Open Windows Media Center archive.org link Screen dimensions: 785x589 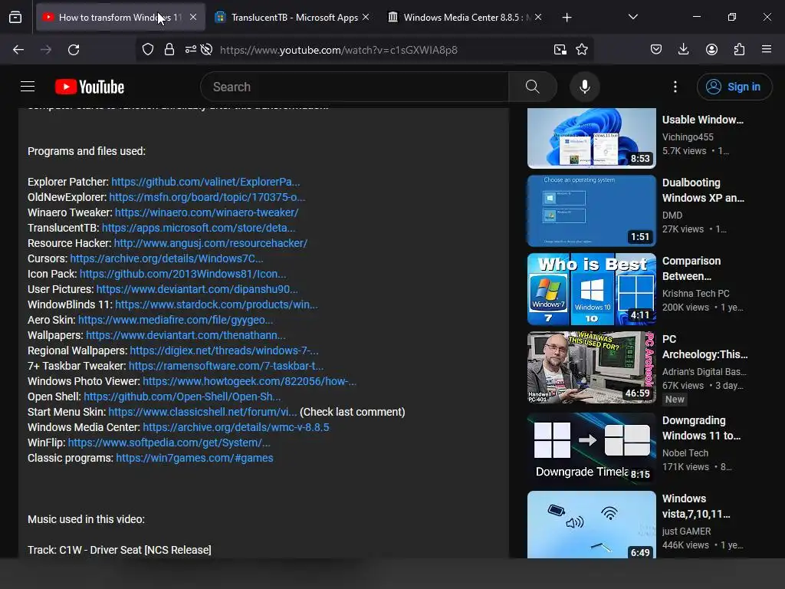[236, 427]
